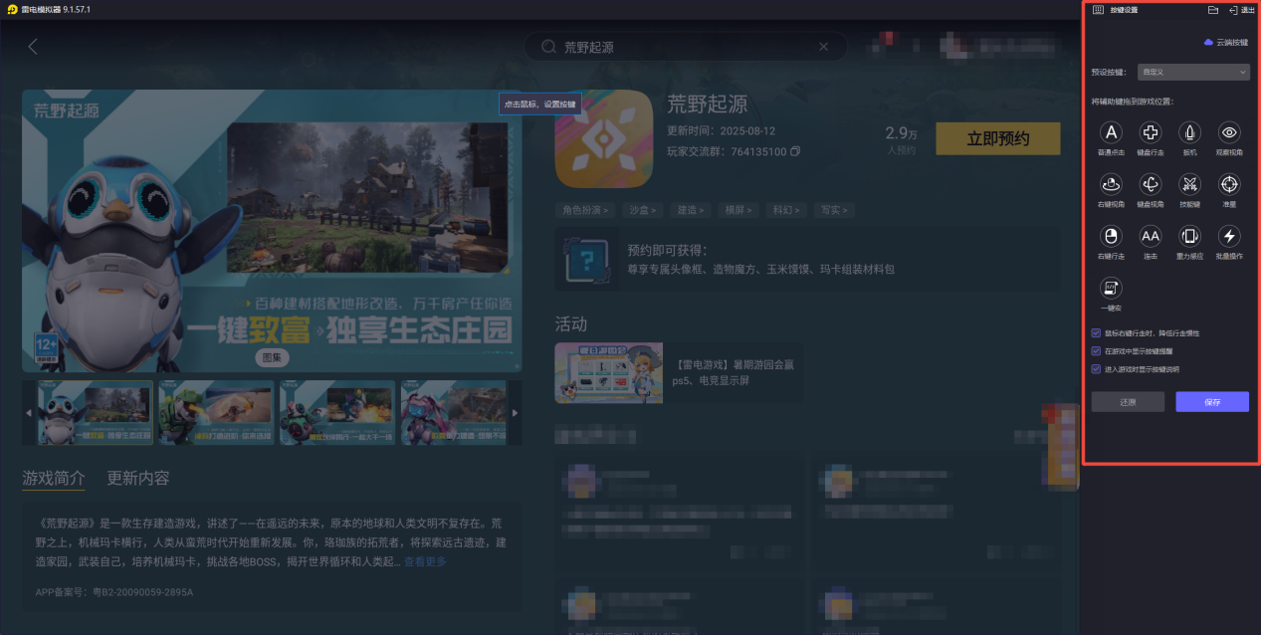Click the 雷电模拟器 logo in title bar
This screenshot has height=635, width=1261.
tap(12, 9)
